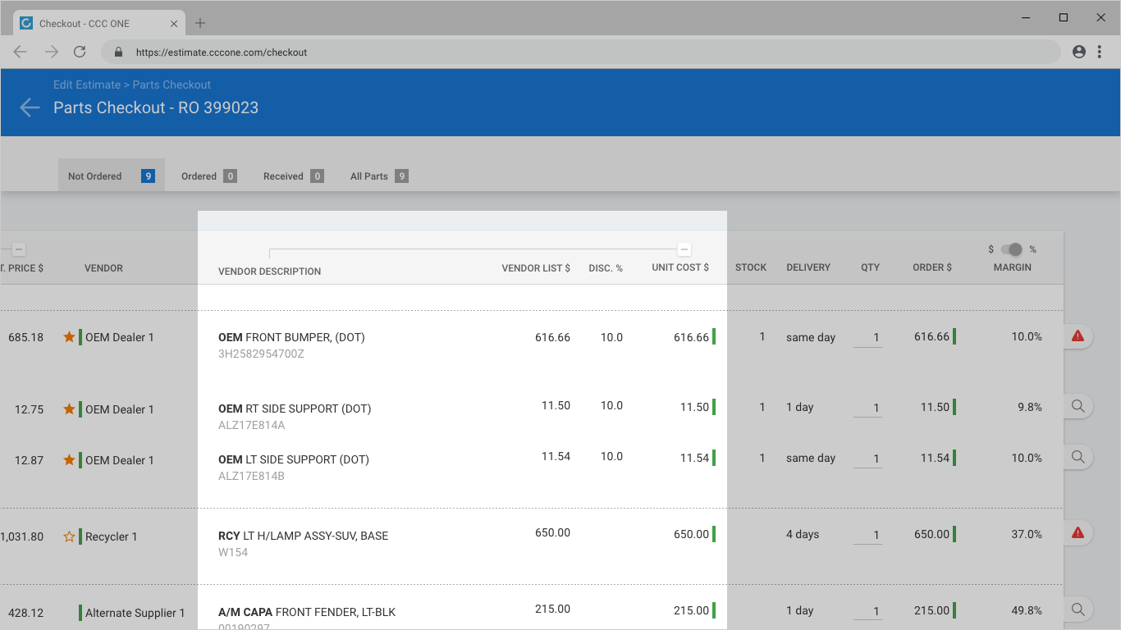Image resolution: width=1121 pixels, height=630 pixels.
Task: Select the RCY LT H/LAMP ASSY-SUV, BASE description
Action: coord(303,536)
